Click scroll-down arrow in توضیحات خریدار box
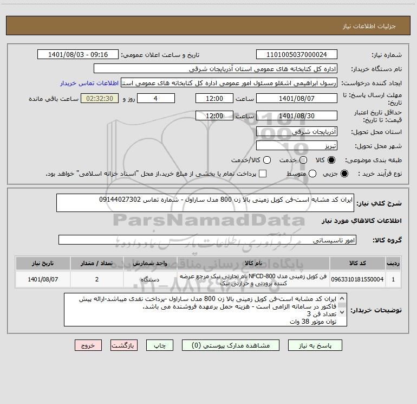 pyautogui.click(x=342, y=312)
